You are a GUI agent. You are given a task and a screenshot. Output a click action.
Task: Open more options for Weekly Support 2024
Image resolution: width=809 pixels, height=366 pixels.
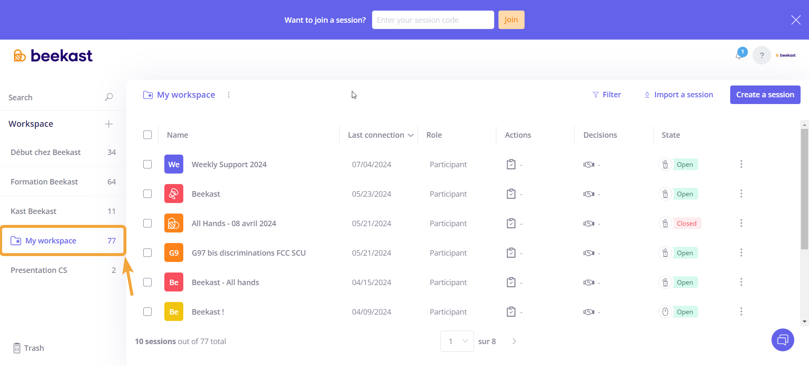coord(741,164)
